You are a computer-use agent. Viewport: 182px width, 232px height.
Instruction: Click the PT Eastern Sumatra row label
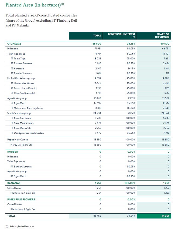pos(21,63)
